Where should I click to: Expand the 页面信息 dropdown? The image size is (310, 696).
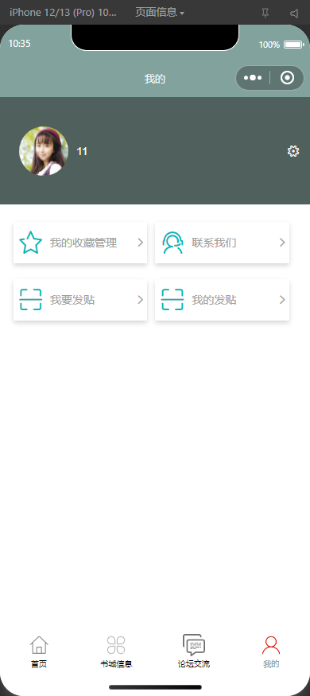[x=160, y=13]
